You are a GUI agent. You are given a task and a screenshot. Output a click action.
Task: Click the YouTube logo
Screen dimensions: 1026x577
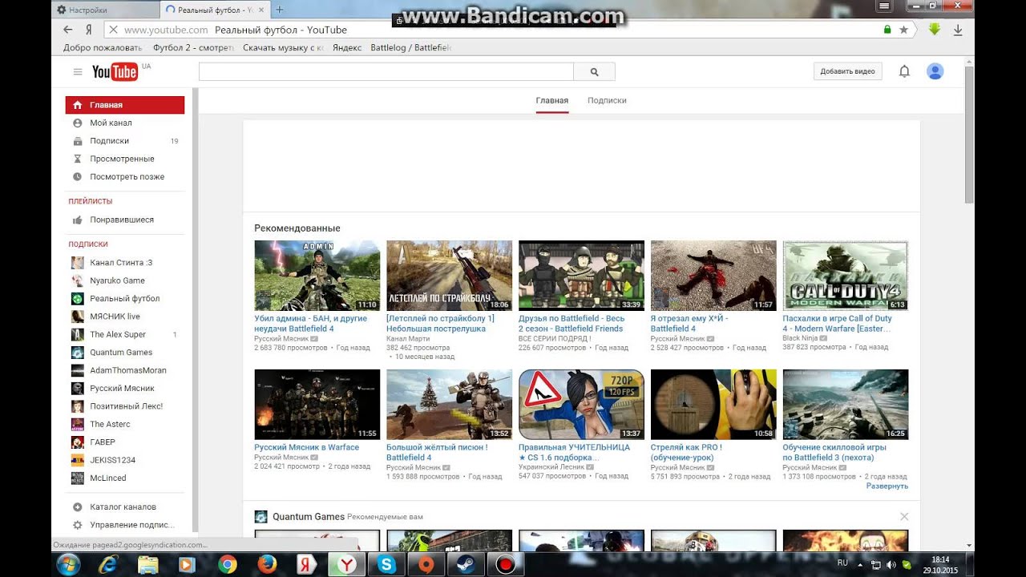(x=115, y=72)
